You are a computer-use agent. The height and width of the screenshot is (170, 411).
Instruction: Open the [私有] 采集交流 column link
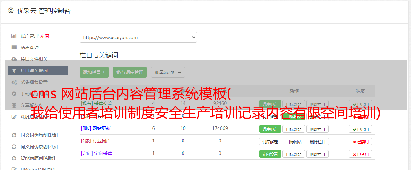coord(97,103)
